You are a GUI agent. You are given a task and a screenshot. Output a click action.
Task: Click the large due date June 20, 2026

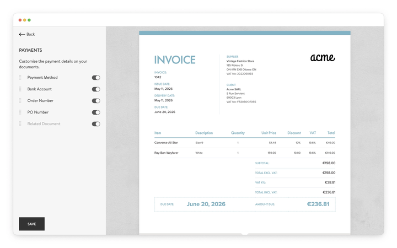point(206,204)
